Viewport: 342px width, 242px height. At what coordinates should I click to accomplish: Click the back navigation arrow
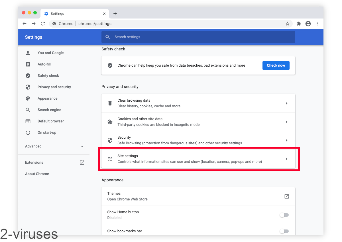[x=25, y=24]
